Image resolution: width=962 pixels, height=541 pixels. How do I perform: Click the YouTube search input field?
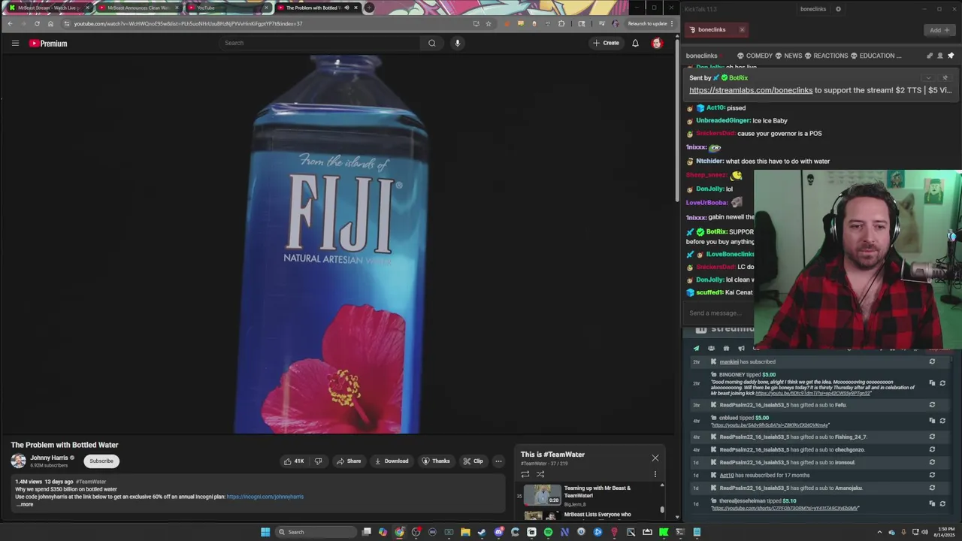319,43
